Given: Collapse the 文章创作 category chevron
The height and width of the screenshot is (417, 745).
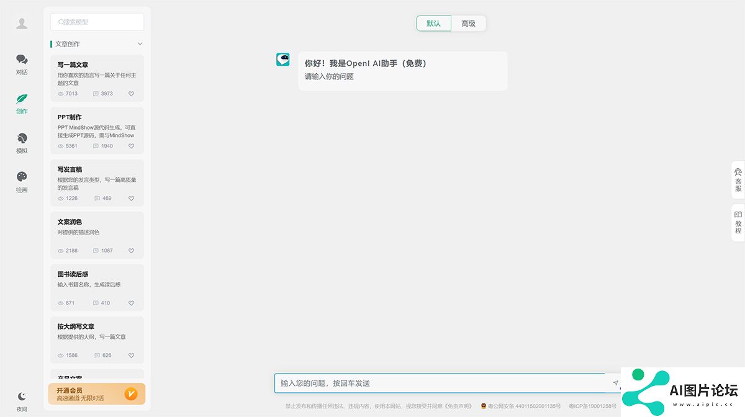Looking at the screenshot, I should (x=140, y=44).
